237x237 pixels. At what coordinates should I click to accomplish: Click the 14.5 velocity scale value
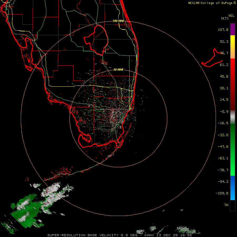(x=224, y=100)
